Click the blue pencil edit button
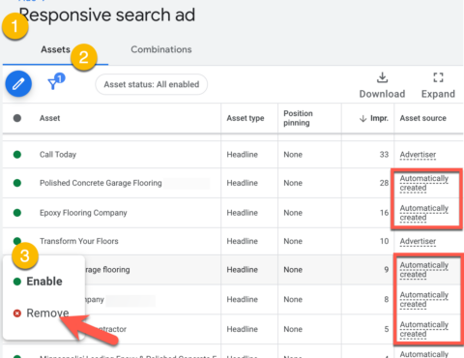The image size is (464, 358). pos(18,84)
